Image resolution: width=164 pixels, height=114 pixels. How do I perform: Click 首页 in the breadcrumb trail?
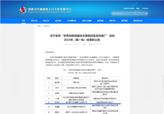[39, 26]
